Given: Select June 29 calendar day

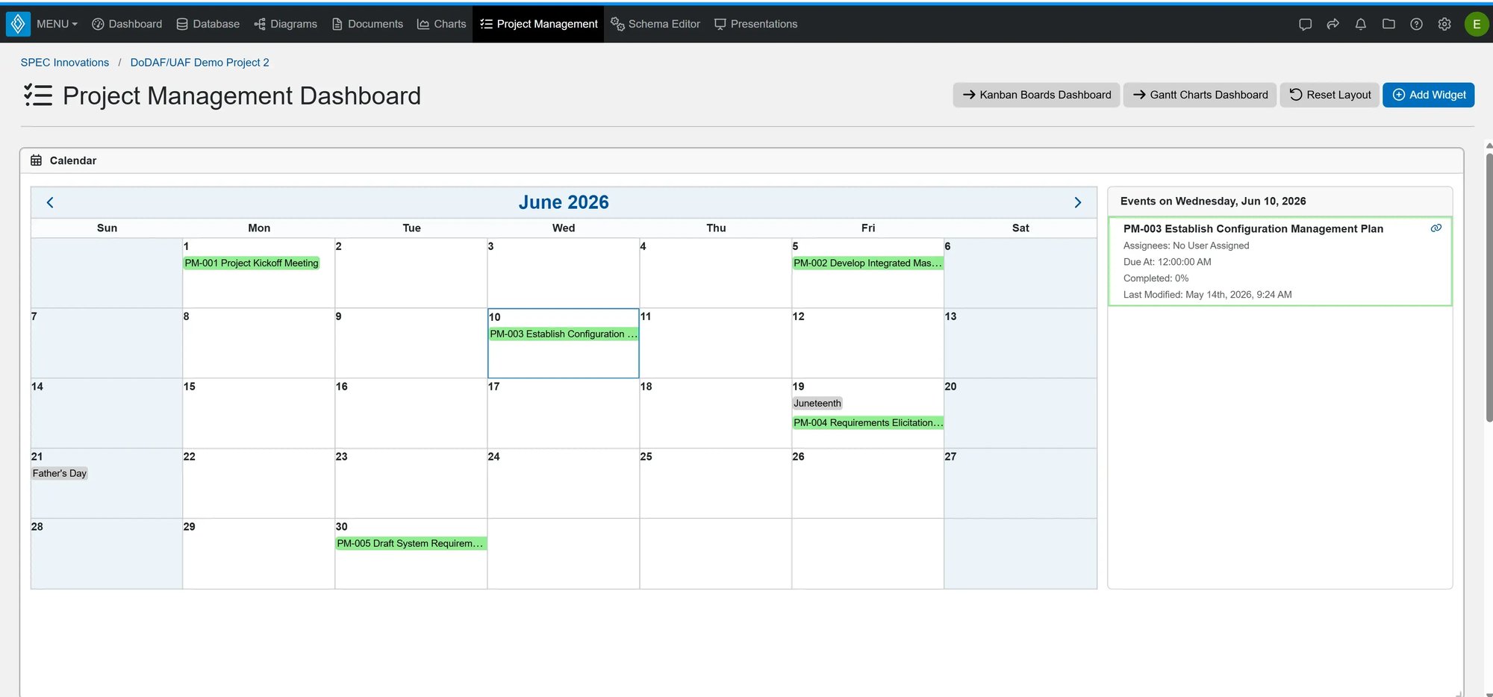Looking at the screenshot, I should (x=258, y=553).
